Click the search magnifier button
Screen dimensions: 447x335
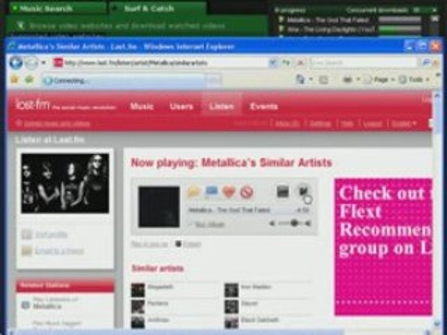tap(426, 63)
